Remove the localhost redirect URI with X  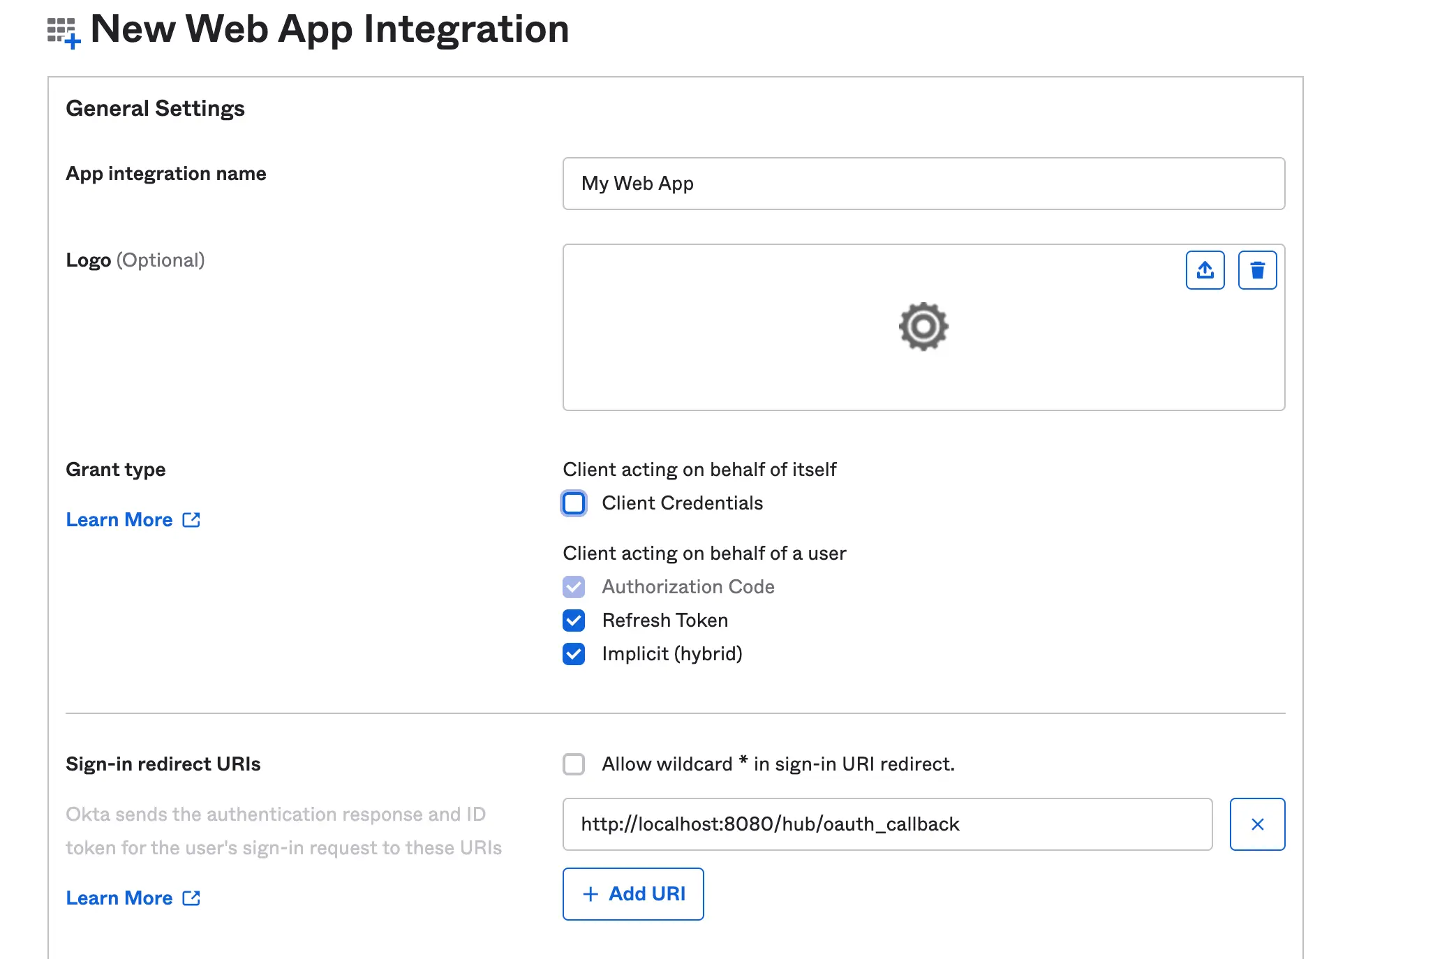pyautogui.click(x=1257, y=824)
